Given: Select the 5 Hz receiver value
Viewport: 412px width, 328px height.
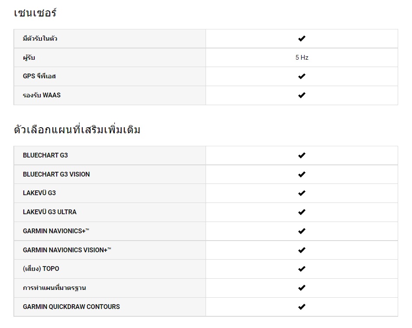Looking at the screenshot, I should pyautogui.click(x=302, y=58).
